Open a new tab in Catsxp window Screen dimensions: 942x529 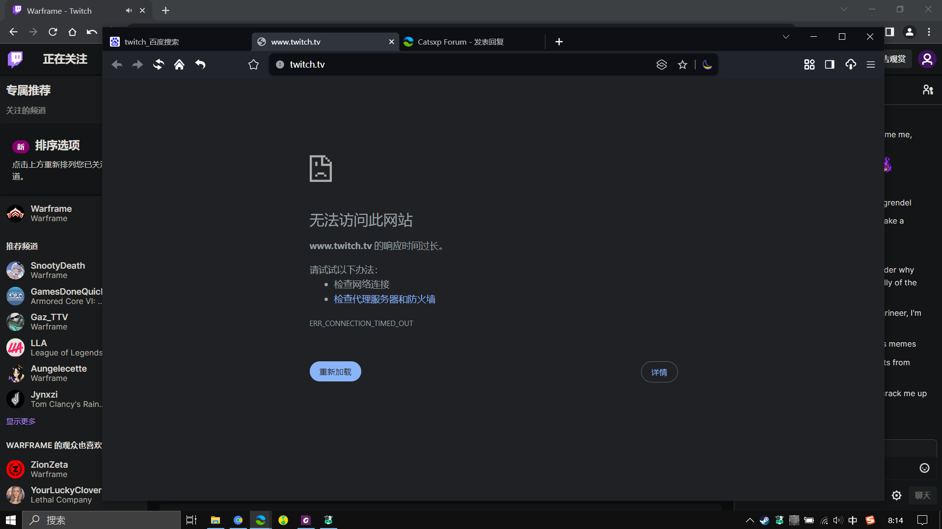559,42
